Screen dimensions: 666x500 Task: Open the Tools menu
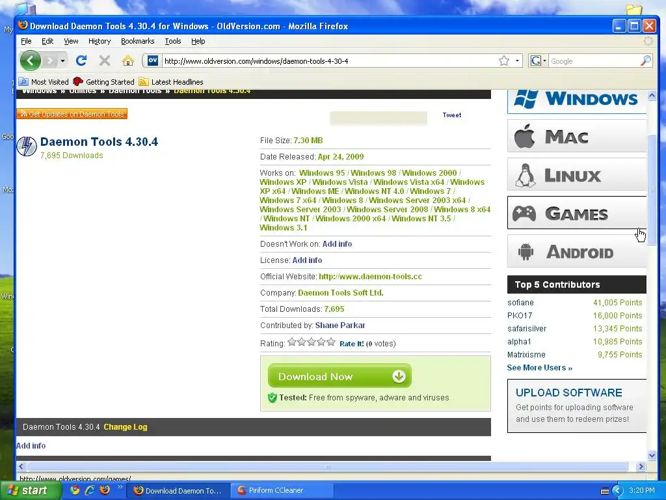[173, 41]
